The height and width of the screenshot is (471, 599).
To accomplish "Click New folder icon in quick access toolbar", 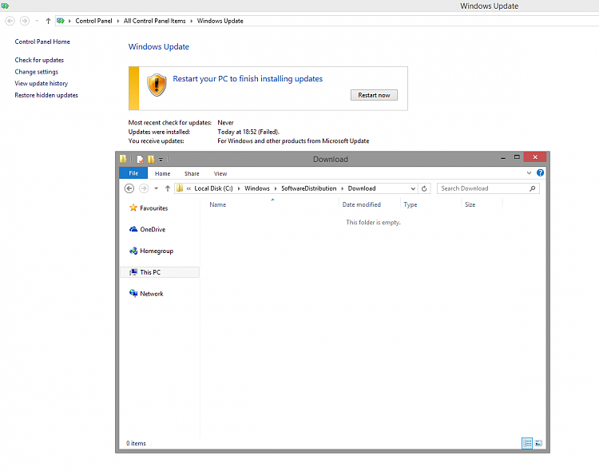I will coord(151,159).
